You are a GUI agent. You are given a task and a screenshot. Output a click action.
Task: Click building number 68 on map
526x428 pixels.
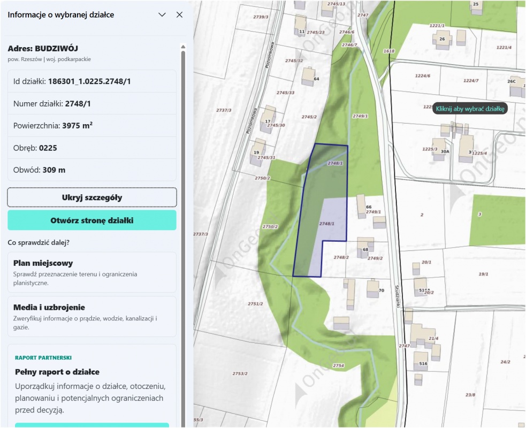click(365, 248)
